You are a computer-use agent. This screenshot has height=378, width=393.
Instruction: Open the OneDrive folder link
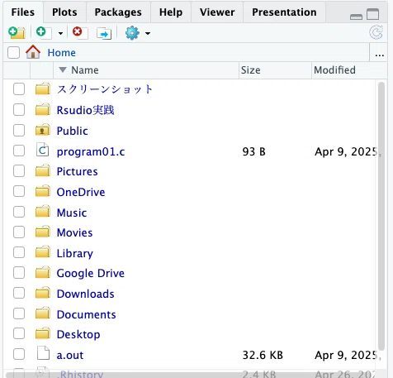(81, 192)
